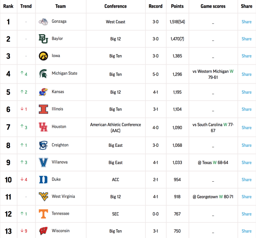Viewport: 256px width, 238px height.
Task: Click the Iowa Hawkeyes logo
Action: tap(43, 56)
